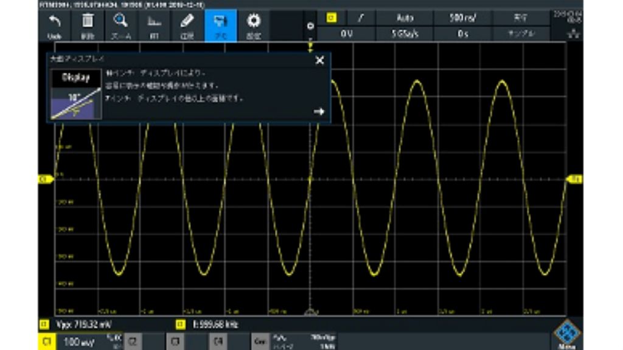This screenshot has width=623, height=350.
Task: Enable the Gen waveform generator
Action: pyautogui.click(x=260, y=341)
